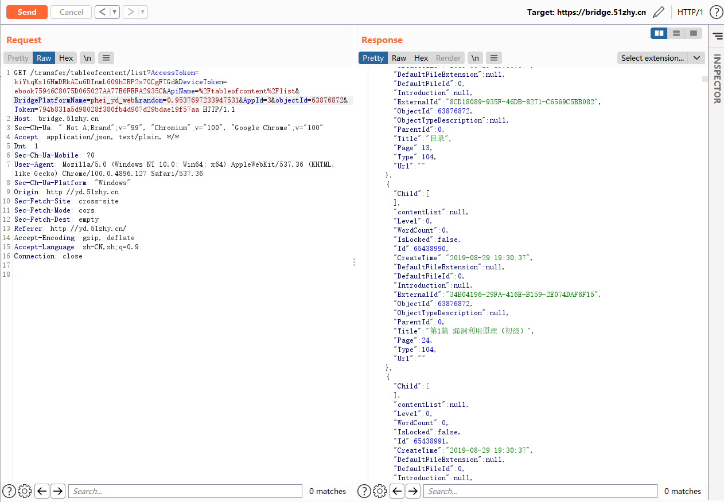Screen dimensions: 724x502
Task: Open help via top-right question mark icon
Action: 715,12
